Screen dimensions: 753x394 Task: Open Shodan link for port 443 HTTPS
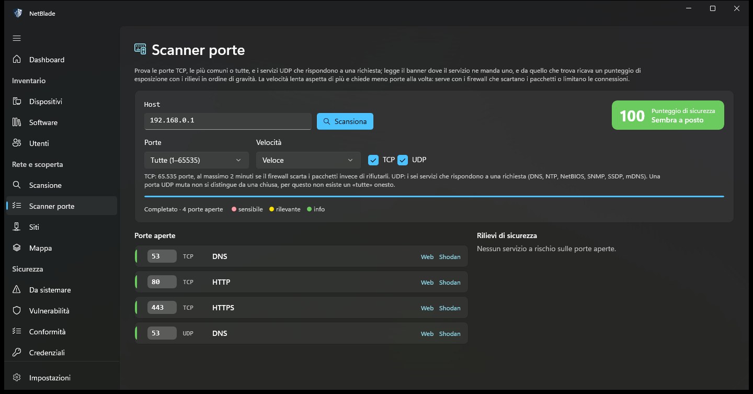click(x=450, y=308)
